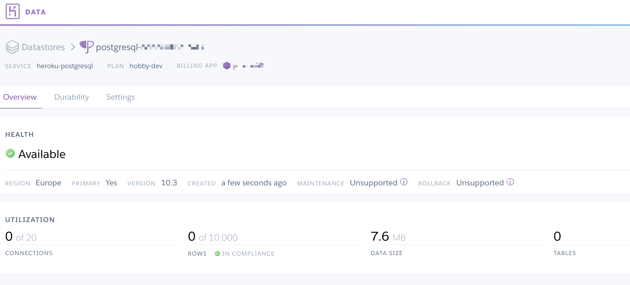Click the breadcrumb chevron after Datastores
Viewport: 630px width, 285px height.
coord(73,47)
